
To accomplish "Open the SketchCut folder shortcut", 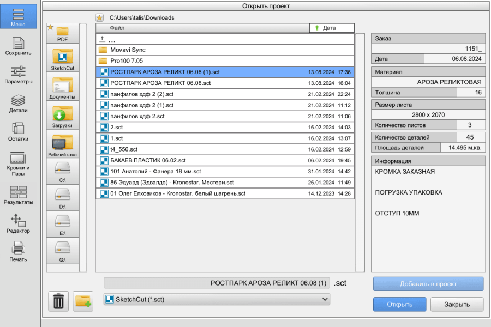I will click(x=63, y=59).
